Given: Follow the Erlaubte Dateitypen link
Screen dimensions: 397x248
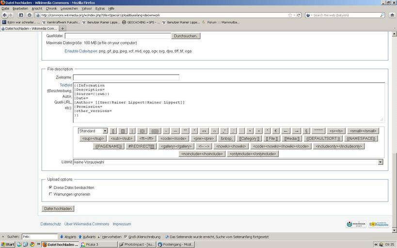Looking at the screenshot, I should [81, 51].
